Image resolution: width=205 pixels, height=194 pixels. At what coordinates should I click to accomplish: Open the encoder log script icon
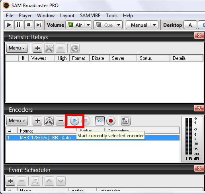pyautogui.click(x=126, y=121)
